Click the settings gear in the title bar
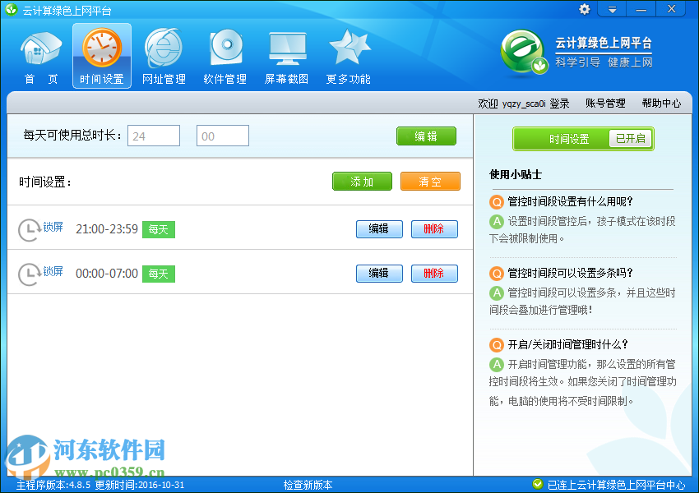699x493 pixels. tap(584, 9)
